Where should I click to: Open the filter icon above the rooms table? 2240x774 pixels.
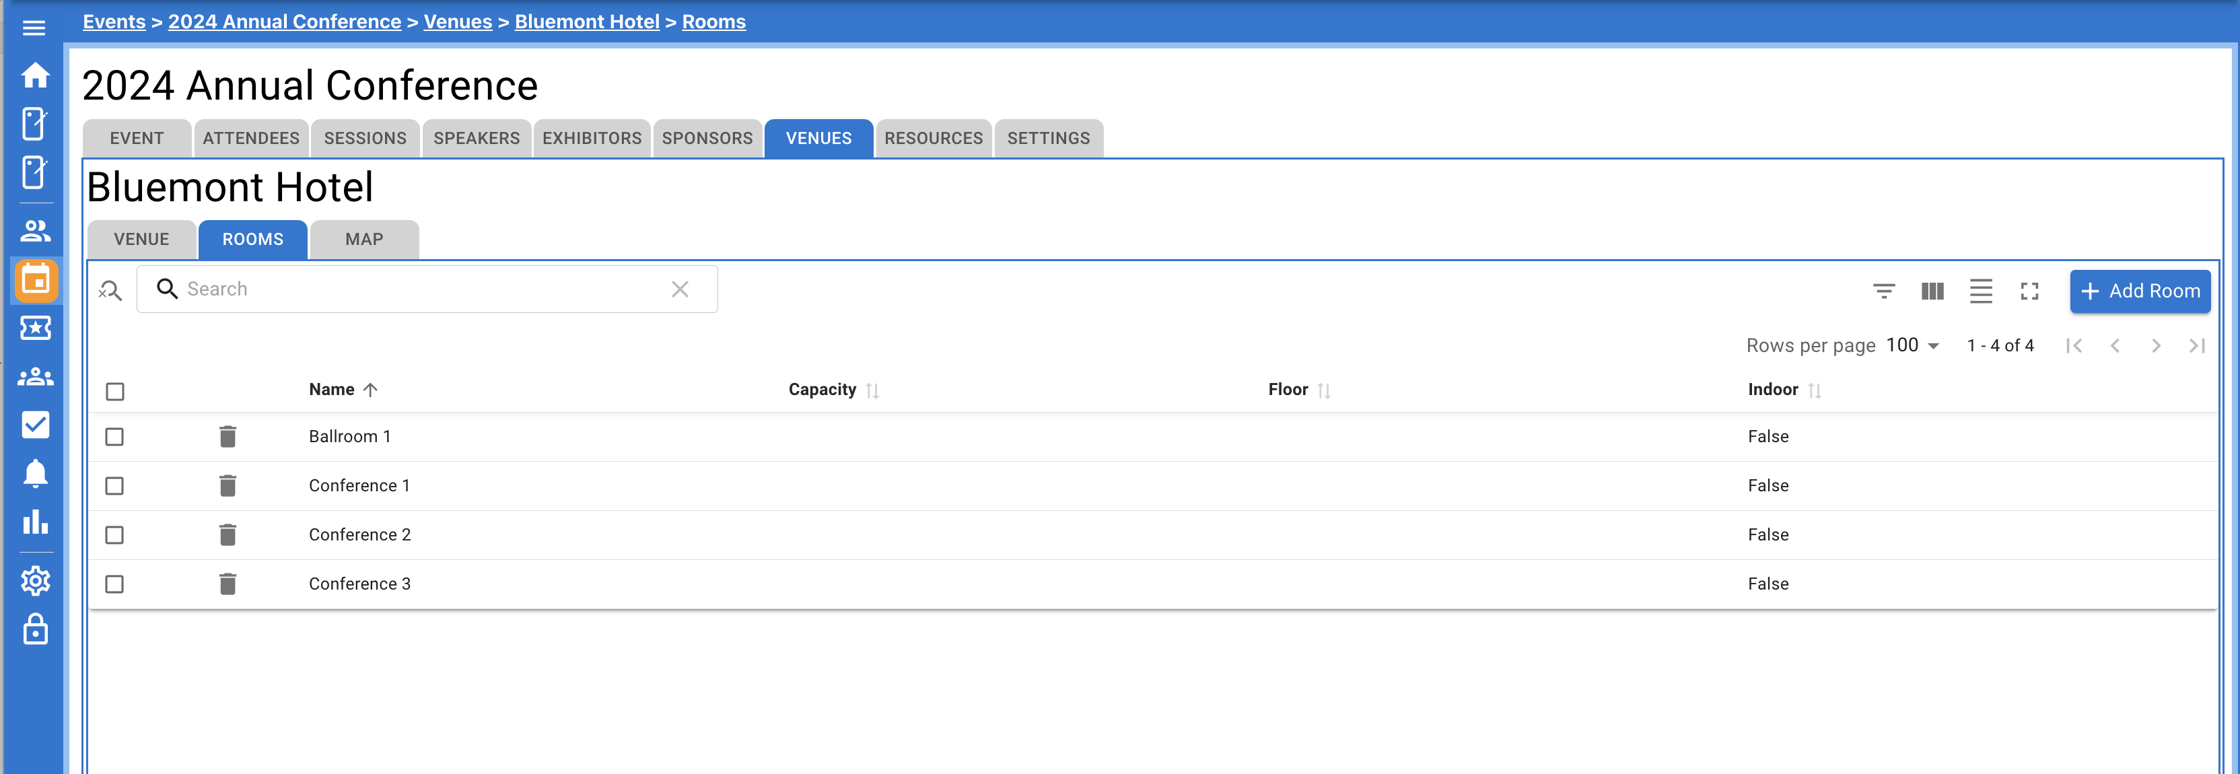click(x=1883, y=291)
